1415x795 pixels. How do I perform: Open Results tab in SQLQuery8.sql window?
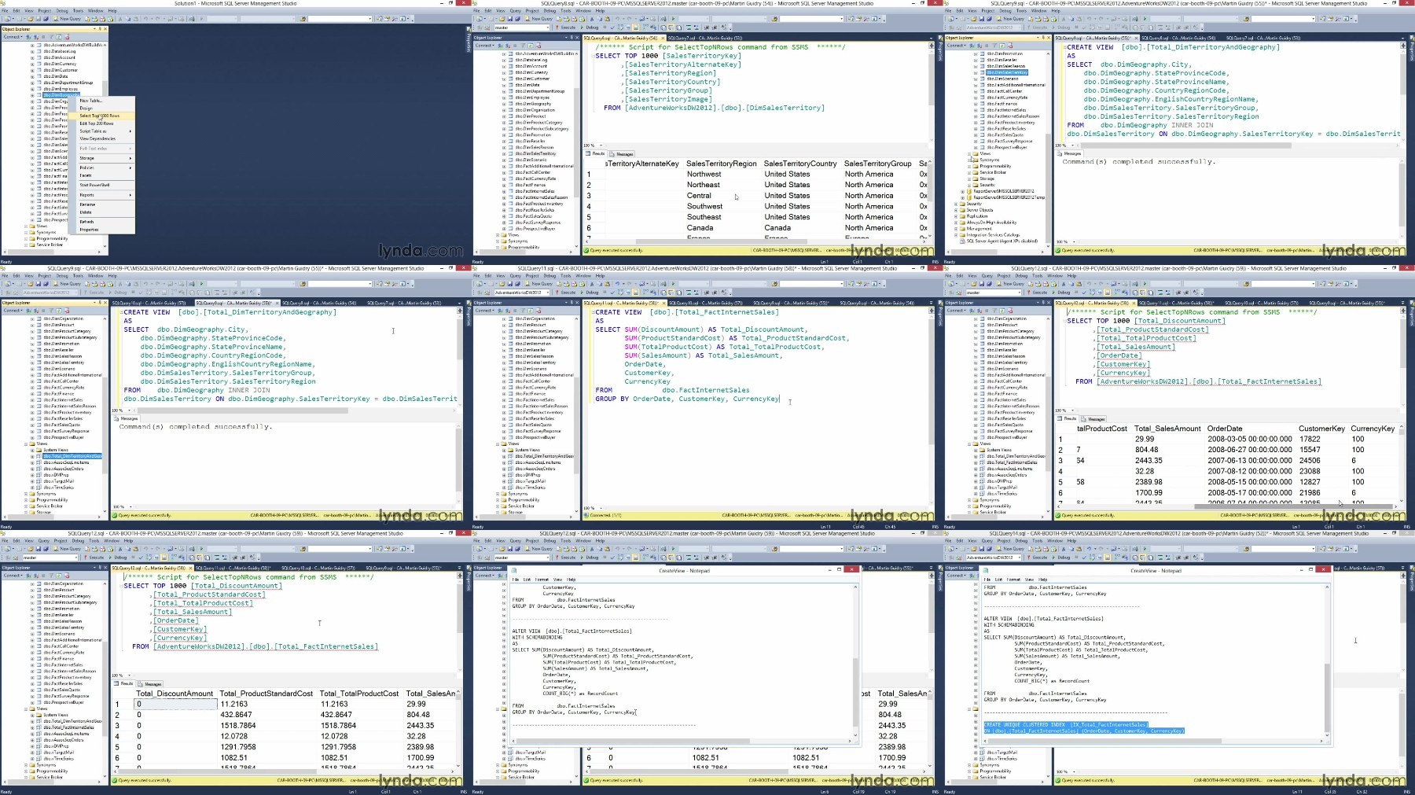(x=595, y=153)
